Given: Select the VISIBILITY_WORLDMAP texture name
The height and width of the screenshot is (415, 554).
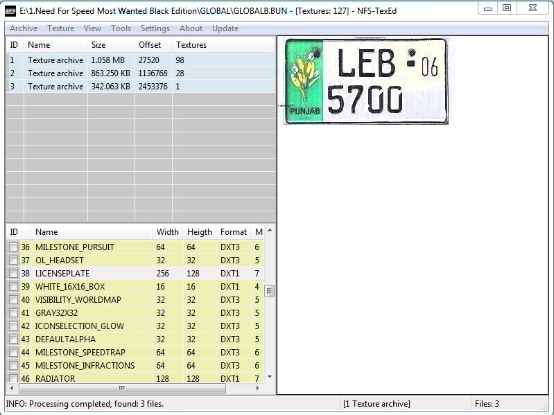Looking at the screenshot, I should pyautogui.click(x=78, y=299).
